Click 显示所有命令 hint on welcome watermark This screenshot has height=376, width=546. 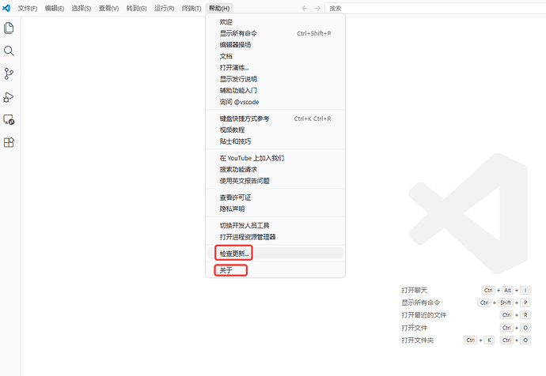pyautogui.click(x=421, y=303)
